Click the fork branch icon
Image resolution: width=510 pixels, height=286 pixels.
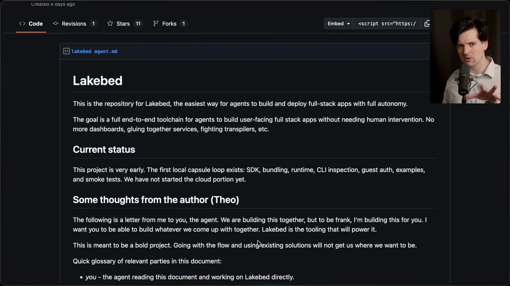[x=156, y=24]
